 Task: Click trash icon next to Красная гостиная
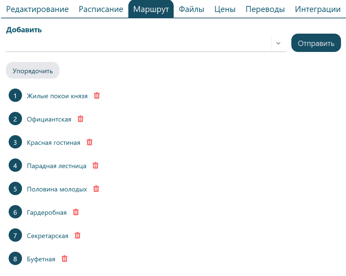[x=89, y=142]
